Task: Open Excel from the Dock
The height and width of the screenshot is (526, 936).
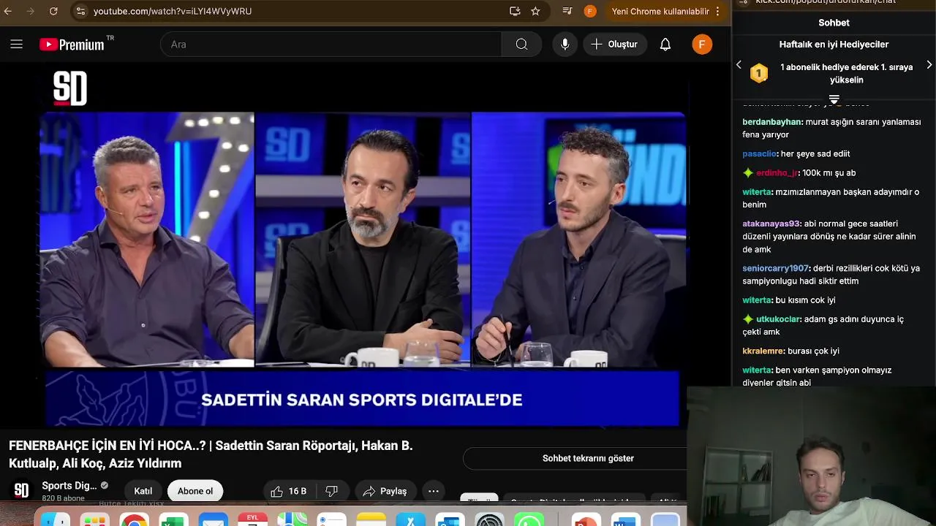Action: point(173,520)
